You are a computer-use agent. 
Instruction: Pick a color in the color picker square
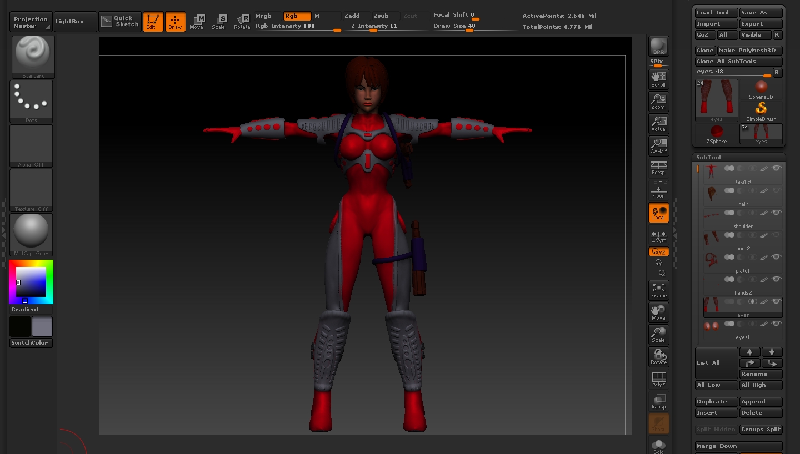[31, 282]
